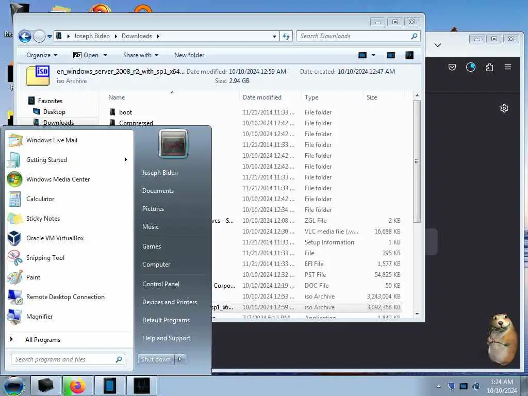Open Pictures from Start menu

coord(153,209)
